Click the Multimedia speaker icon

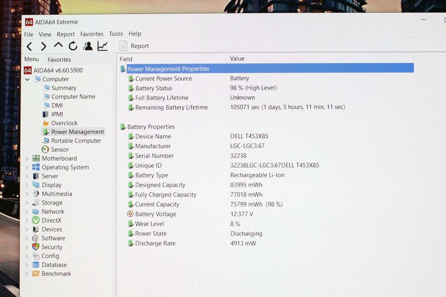[x=36, y=194]
